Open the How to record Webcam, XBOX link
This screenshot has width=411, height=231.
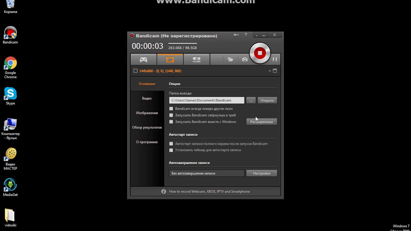point(209,192)
